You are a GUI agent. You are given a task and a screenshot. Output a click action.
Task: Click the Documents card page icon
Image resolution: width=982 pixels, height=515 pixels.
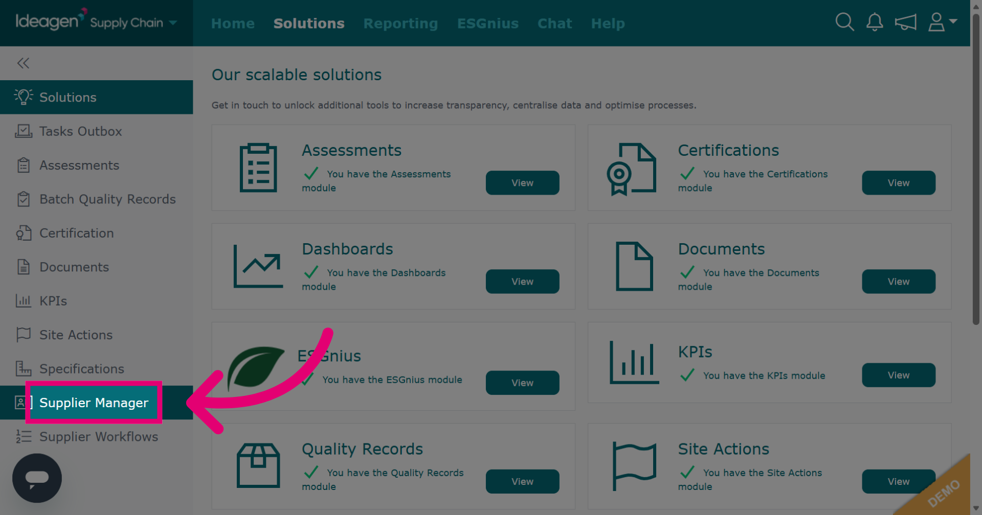pyautogui.click(x=634, y=266)
